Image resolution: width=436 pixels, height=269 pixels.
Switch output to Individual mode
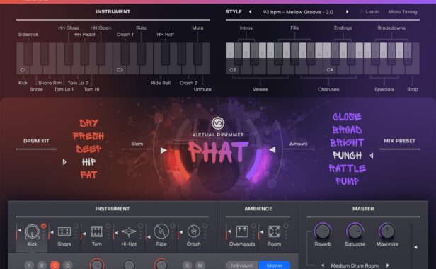click(242, 265)
